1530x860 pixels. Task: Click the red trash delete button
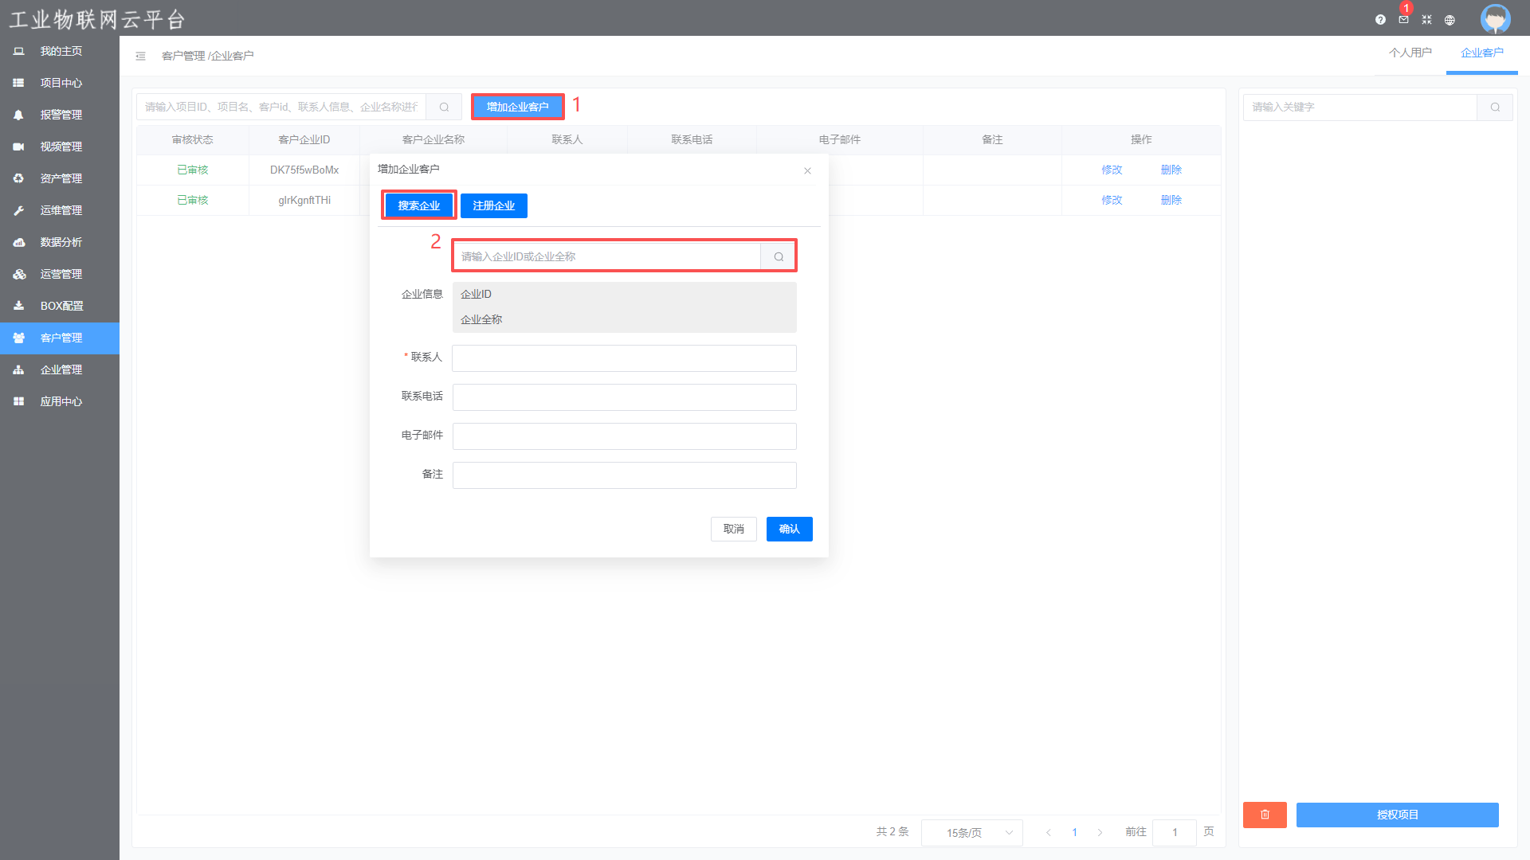pos(1265,815)
